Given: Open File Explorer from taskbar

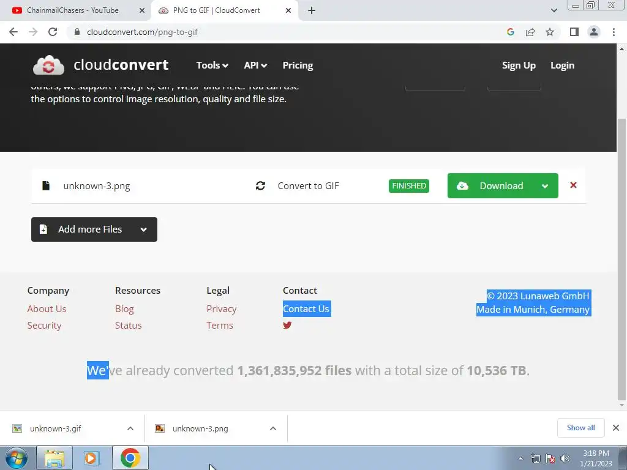Looking at the screenshot, I should tap(54, 458).
